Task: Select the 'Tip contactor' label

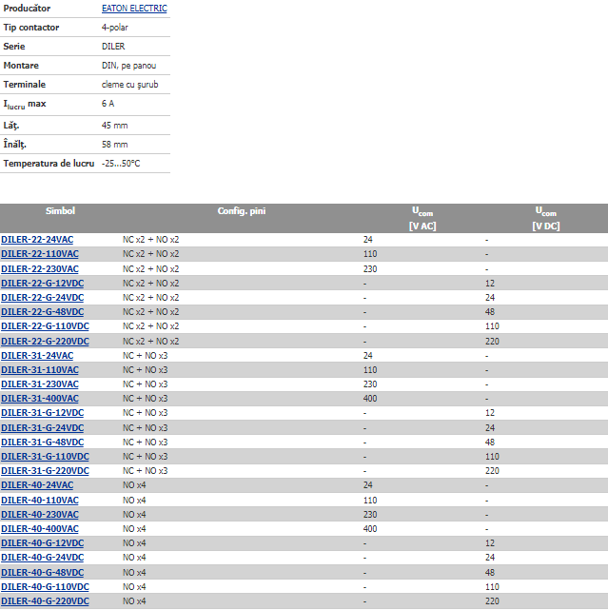Action: 31,28
